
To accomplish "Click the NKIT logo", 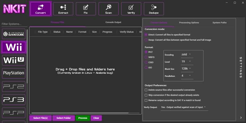I will click(x=15, y=9).
